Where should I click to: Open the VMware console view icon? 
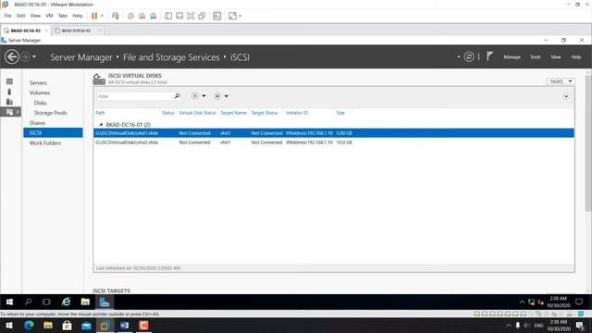[x=217, y=16]
